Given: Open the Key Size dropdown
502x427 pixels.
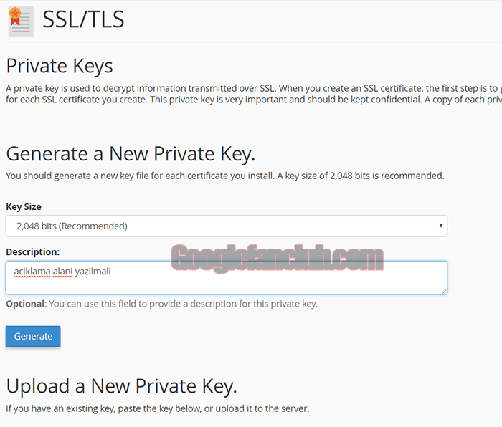Looking at the screenshot, I should click(x=227, y=226).
